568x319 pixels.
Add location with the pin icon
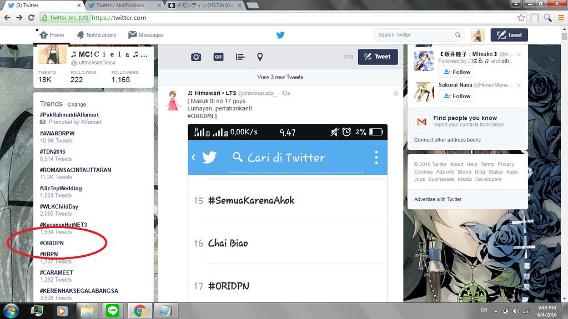[260, 57]
